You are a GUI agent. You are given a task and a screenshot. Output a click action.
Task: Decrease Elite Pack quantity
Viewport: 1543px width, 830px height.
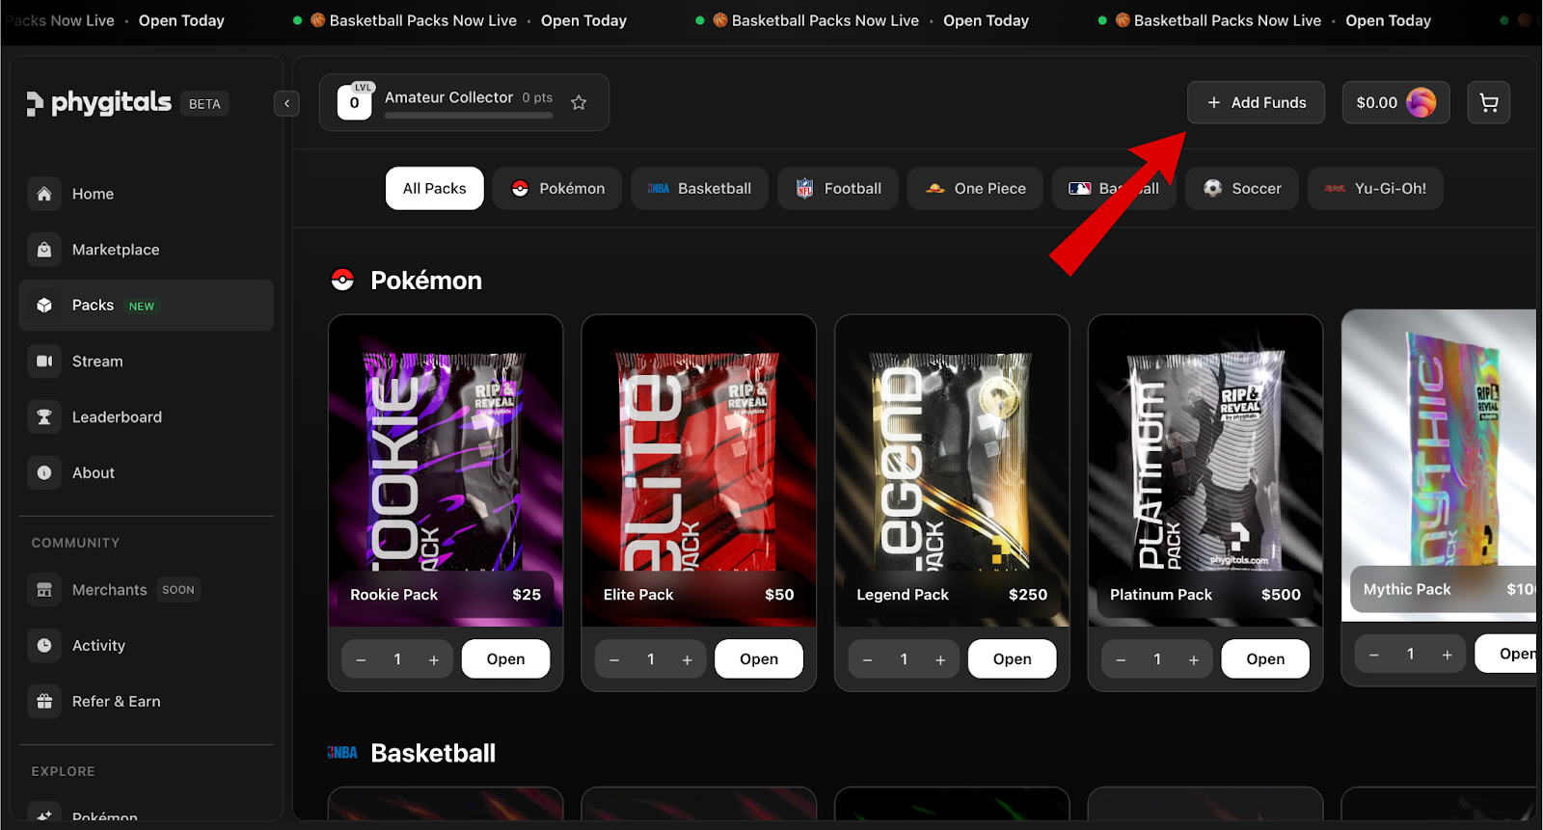point(614,660)
